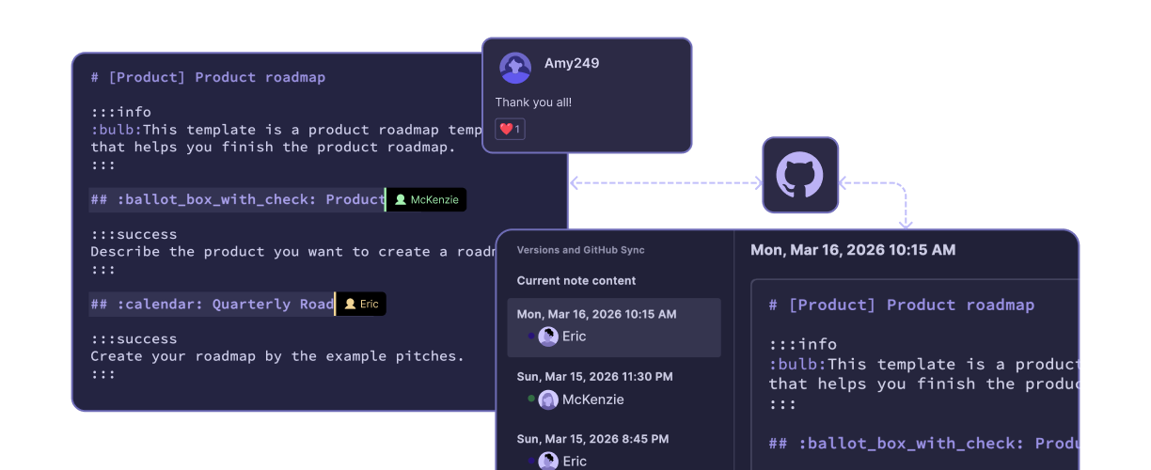Click 'Thank you all!' comment text
The width and height of the screenshot is (1151, 470).
pos(533,102)
